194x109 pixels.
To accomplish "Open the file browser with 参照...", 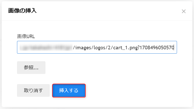I will [31, 68].
